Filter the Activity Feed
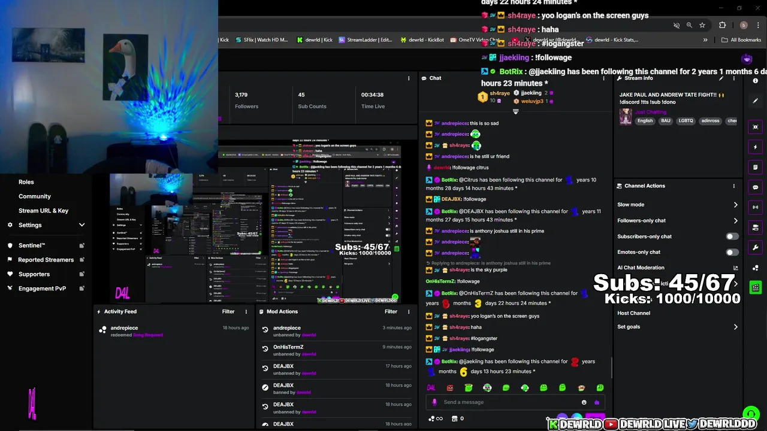Image resolution: width=767 pixels, height=431 pixels. click(228, 312)
